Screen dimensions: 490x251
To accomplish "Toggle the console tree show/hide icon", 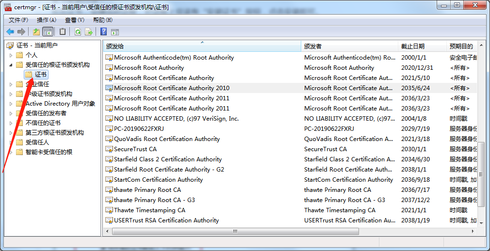I will [48, 31].
